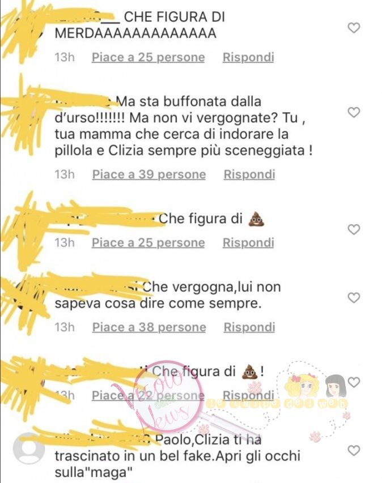Click Rispondi under 'sapeva cosa dire come sempre'
The height and width of the screenshot is (483, 382).
[x=249, y=327]
